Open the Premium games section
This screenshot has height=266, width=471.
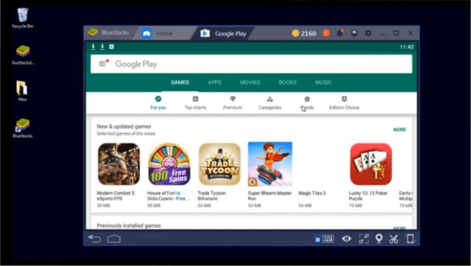pyautogui.click(x=233, y=103)
